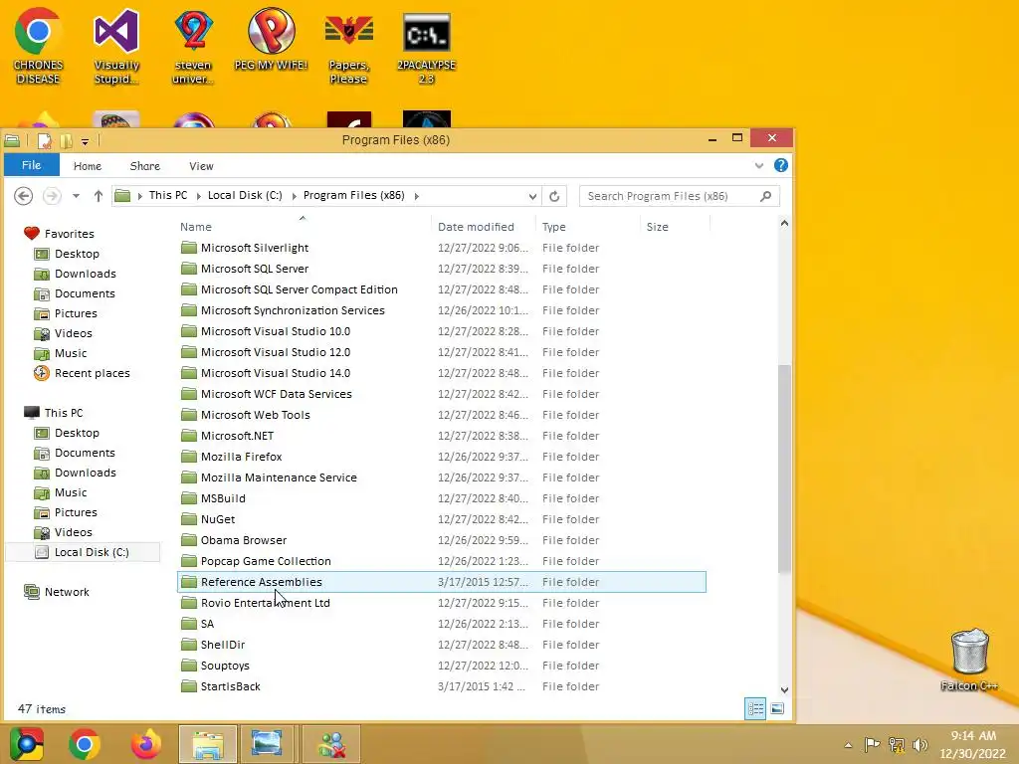Click the scrollbar up arrow
Image resolution: width=1019 pixels, height=764 pixels.
coord(784,224)
